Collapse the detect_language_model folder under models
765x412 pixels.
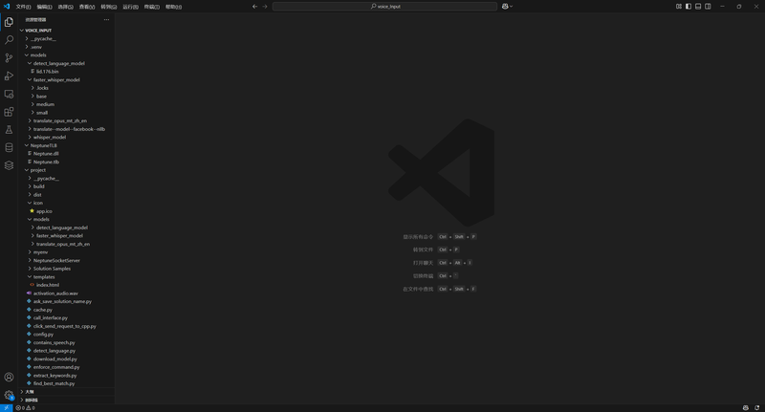click(x=66, y=63)
